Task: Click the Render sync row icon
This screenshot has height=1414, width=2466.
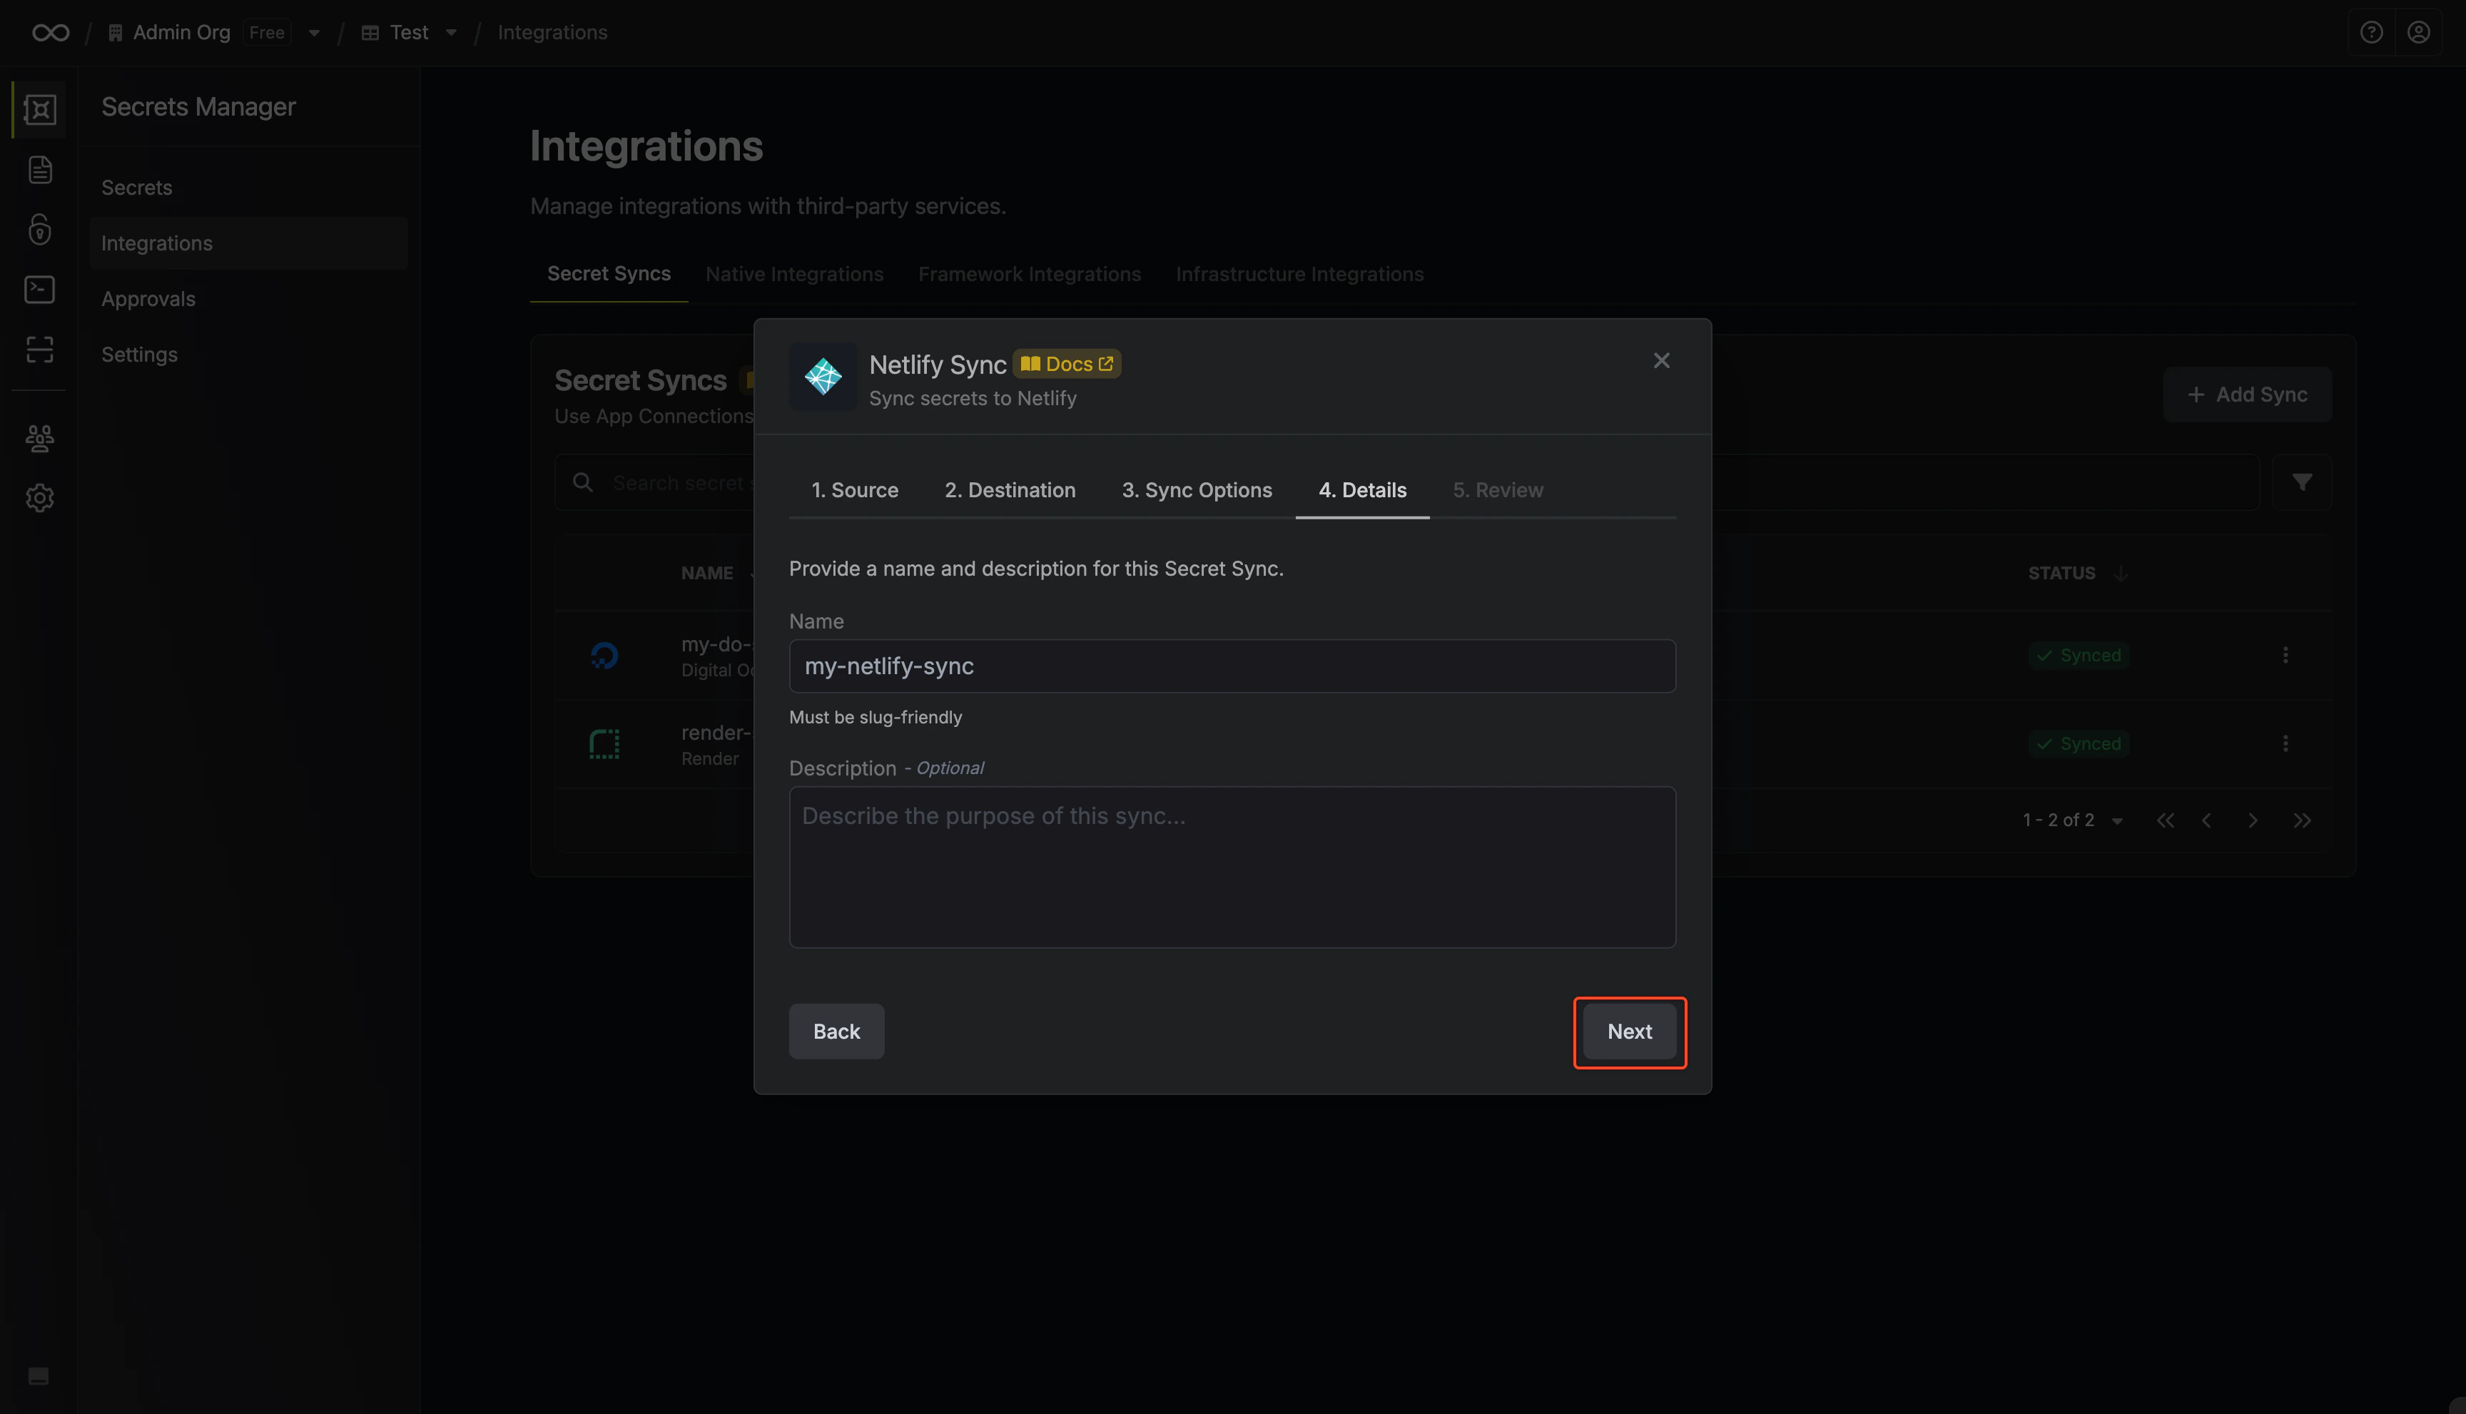Action: (x=604, y=744)
